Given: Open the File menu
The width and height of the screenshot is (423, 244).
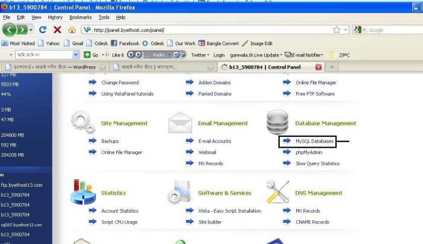Looking at the screenshot, I should [x=7, y=17].
